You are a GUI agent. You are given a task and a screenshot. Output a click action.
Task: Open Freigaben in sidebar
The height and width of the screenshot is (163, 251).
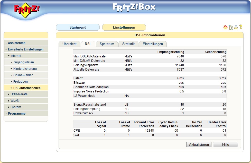pos(21,81)
